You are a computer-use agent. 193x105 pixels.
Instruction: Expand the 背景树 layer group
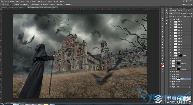point(173,81)
